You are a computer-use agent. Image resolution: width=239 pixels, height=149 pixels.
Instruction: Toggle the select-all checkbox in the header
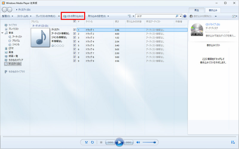(74, 21)
